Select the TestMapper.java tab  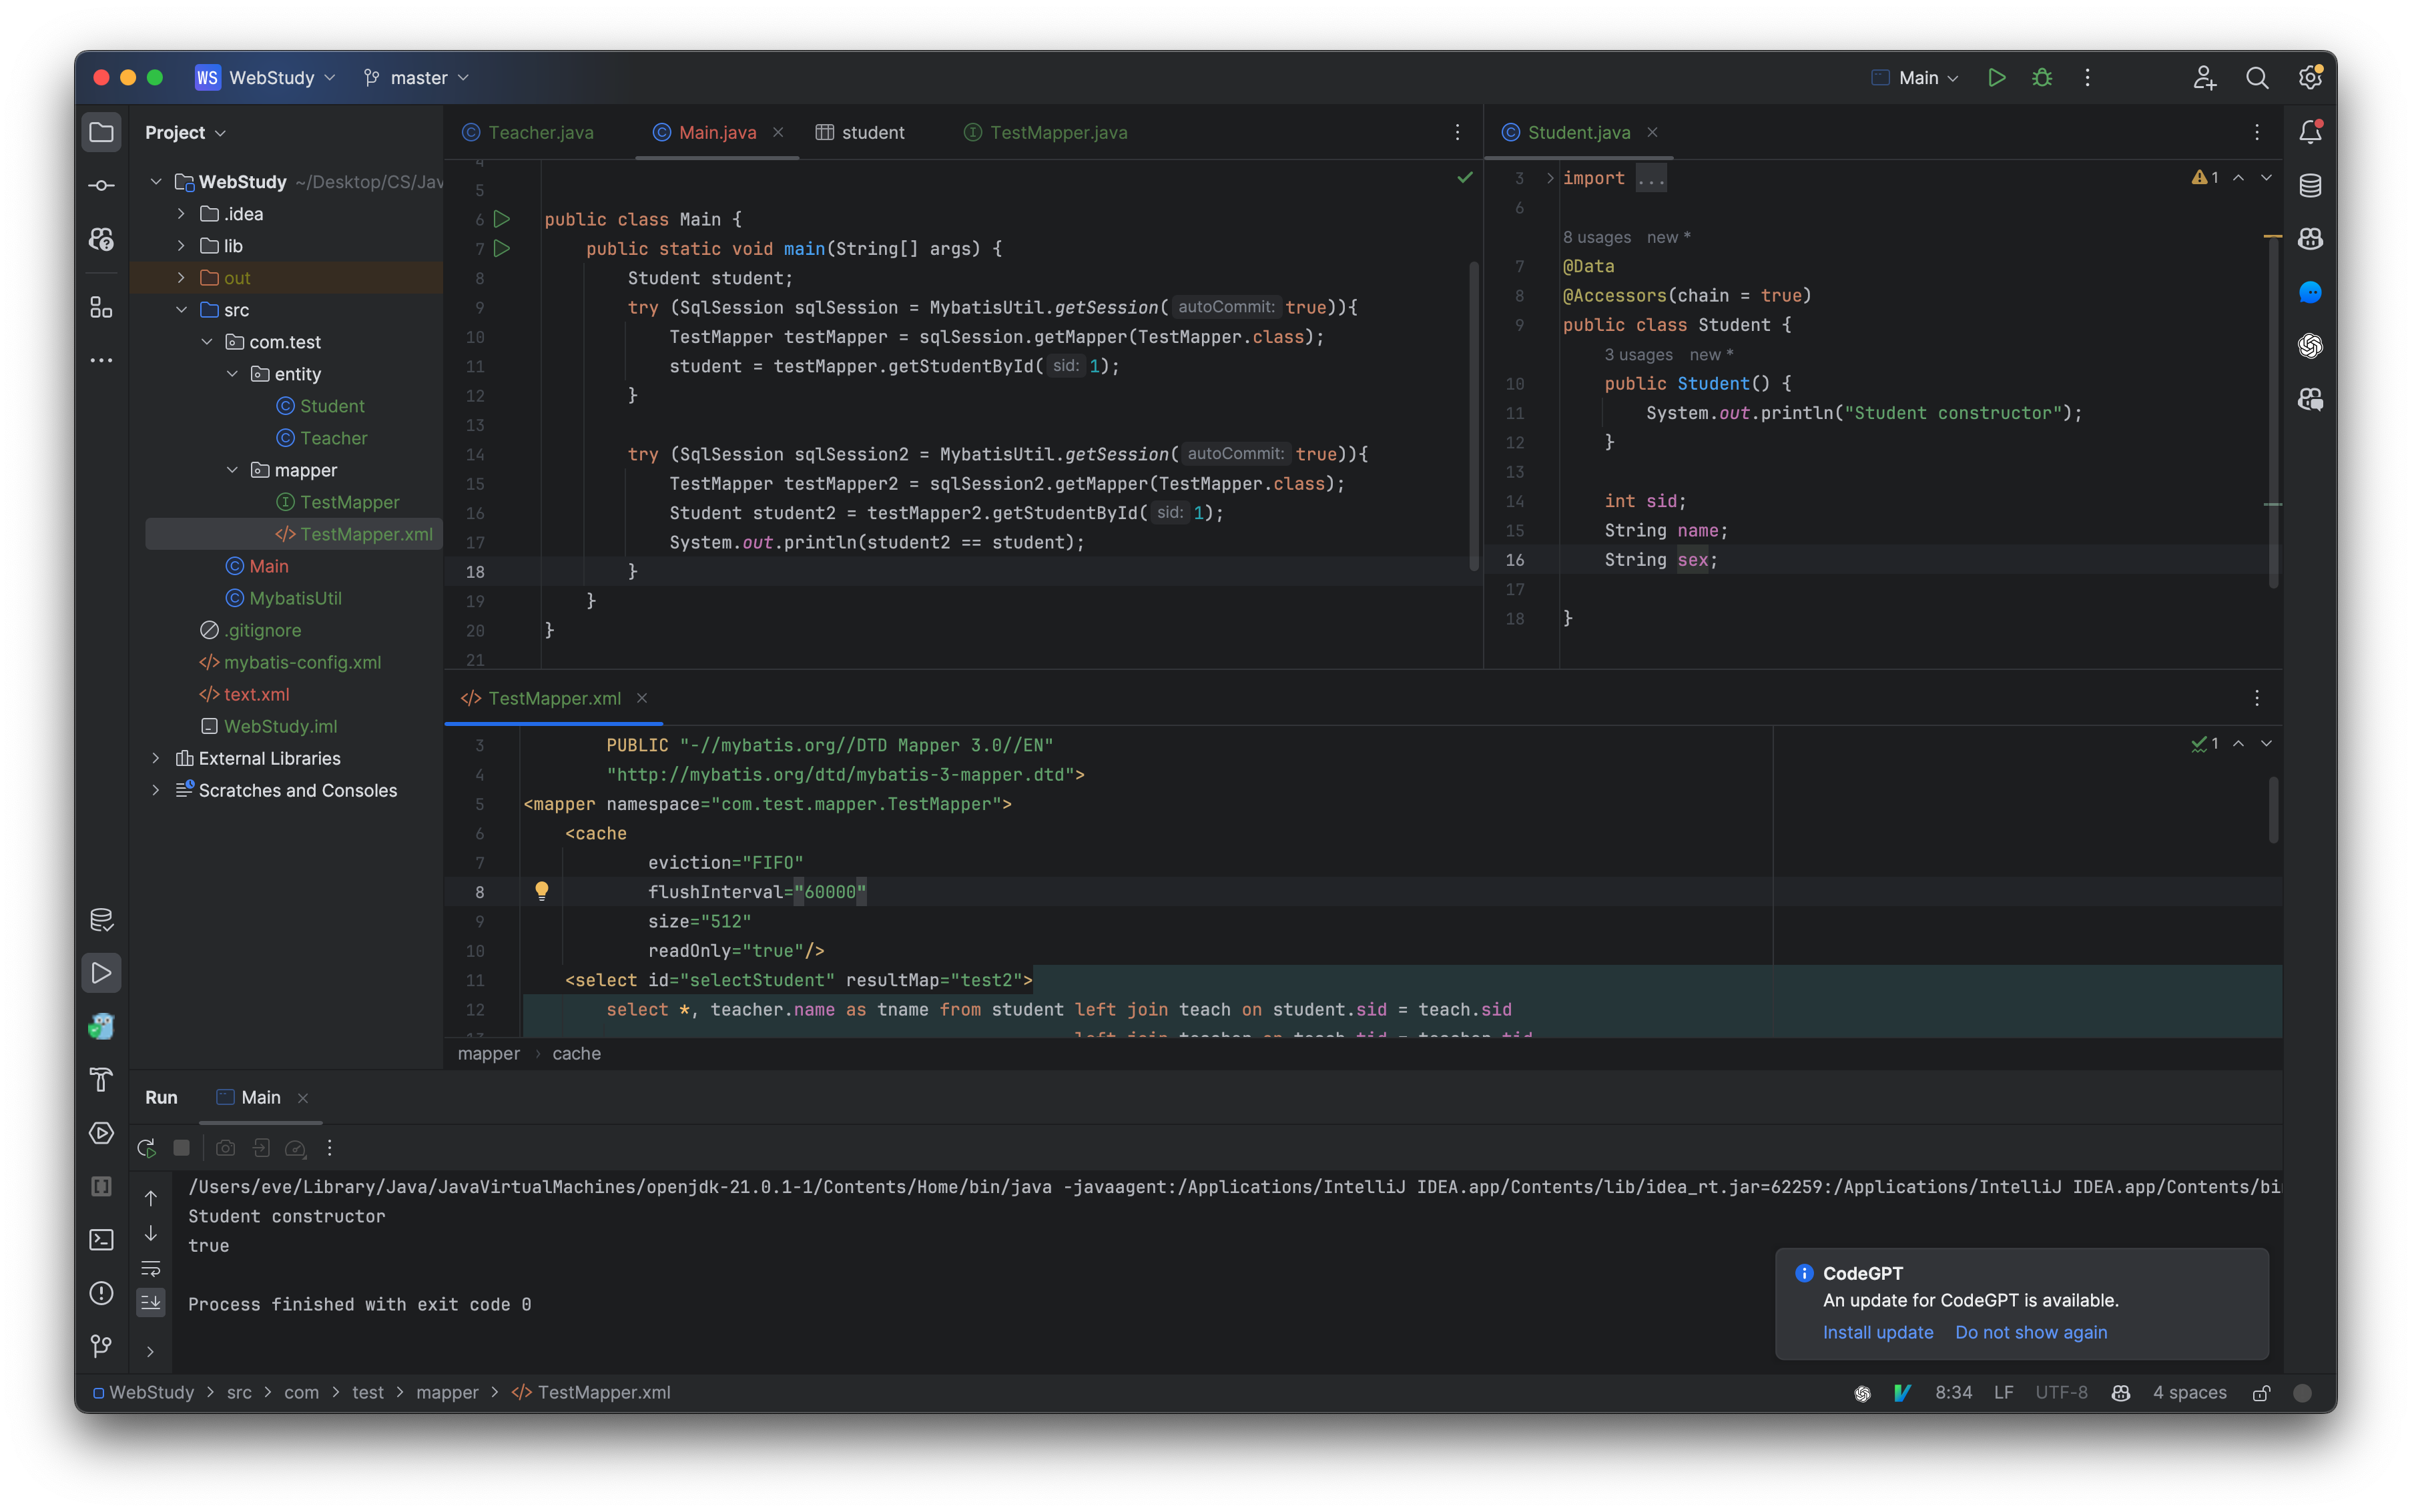1057,132
